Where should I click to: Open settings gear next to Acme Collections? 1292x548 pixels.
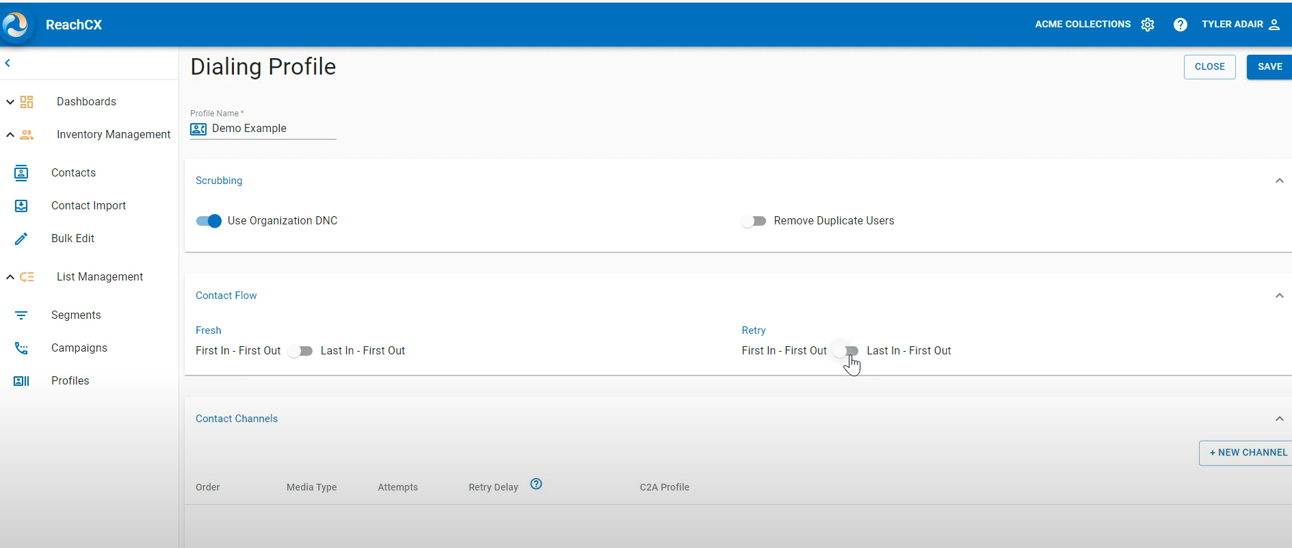coord(1148,25)
